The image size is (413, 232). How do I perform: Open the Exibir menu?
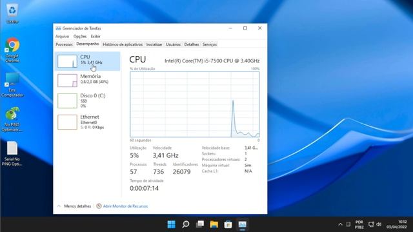[96, 36]
